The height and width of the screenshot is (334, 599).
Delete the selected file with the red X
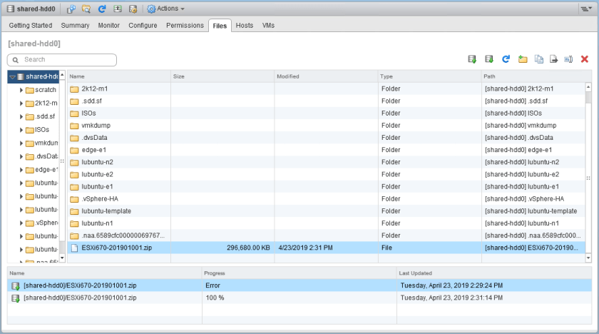coord(585,59)
